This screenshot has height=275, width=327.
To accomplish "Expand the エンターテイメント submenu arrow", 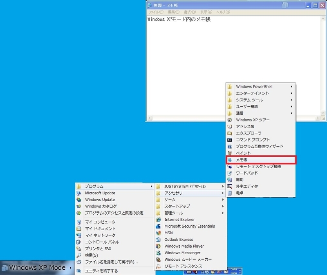I will tap(291, 93).
